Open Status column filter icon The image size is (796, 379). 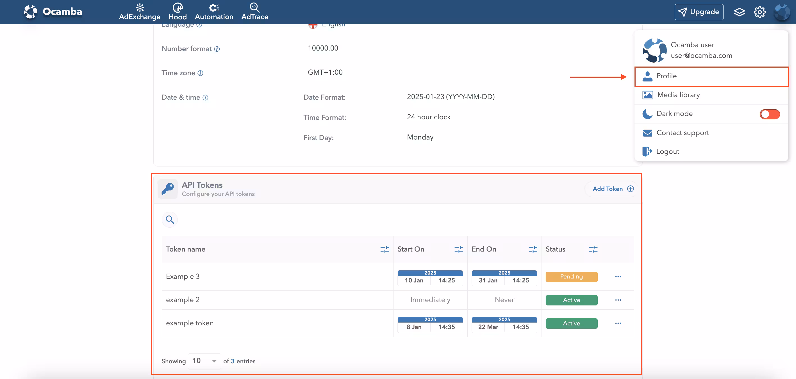pos(593,249)
